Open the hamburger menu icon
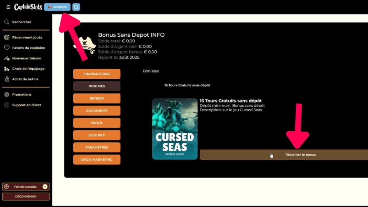 pos(8,7)
